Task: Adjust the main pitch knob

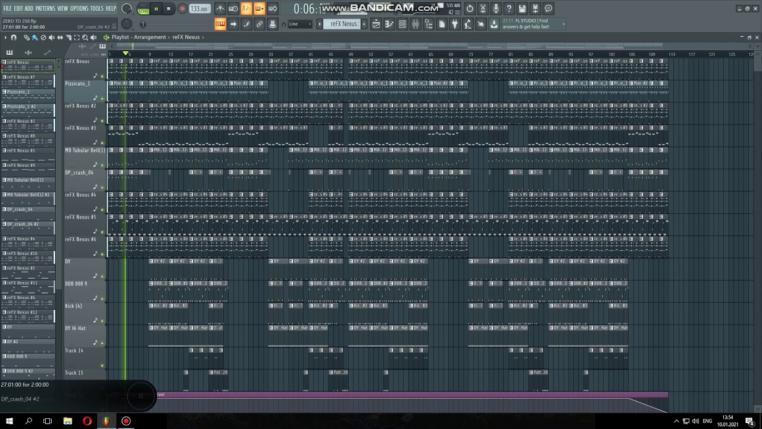Action: pyautogui.click(x=126, y=24)
